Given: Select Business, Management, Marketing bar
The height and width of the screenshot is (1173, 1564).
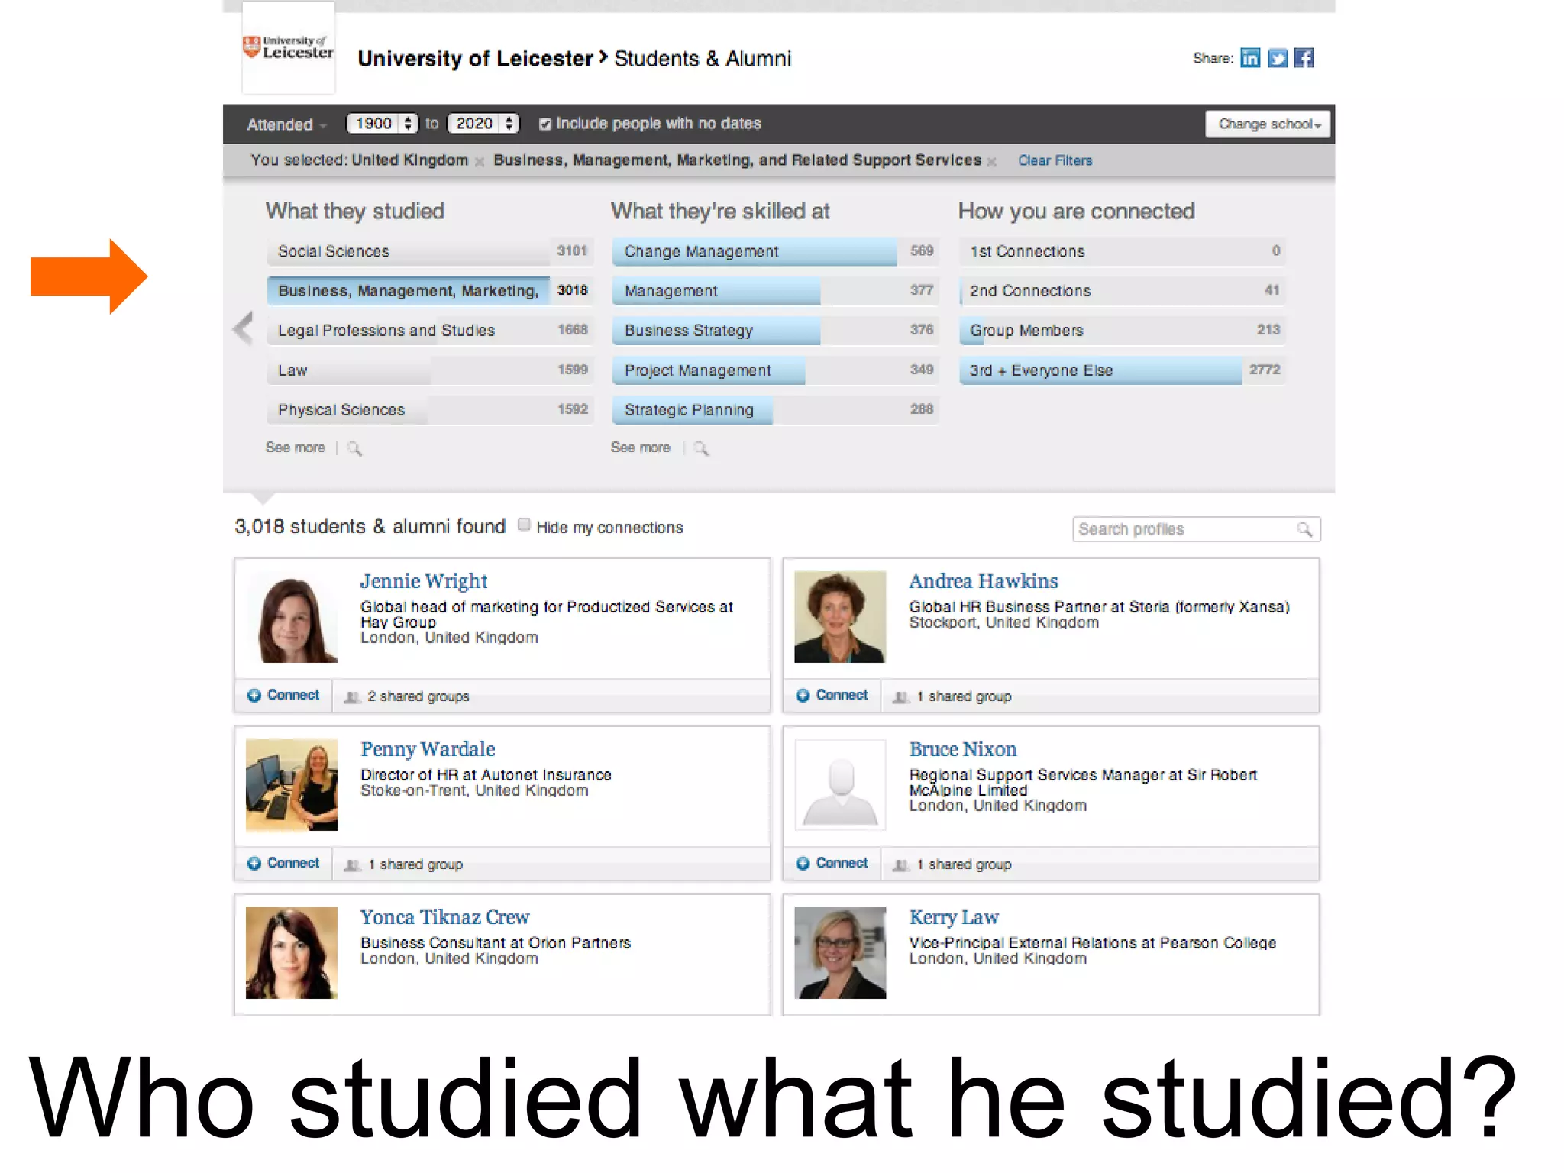Looking at the screenshot, I should point(430,291).
